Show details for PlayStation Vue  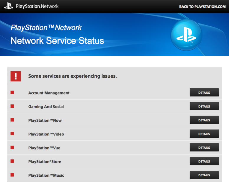pyautogui.click(x=204, y=147)
